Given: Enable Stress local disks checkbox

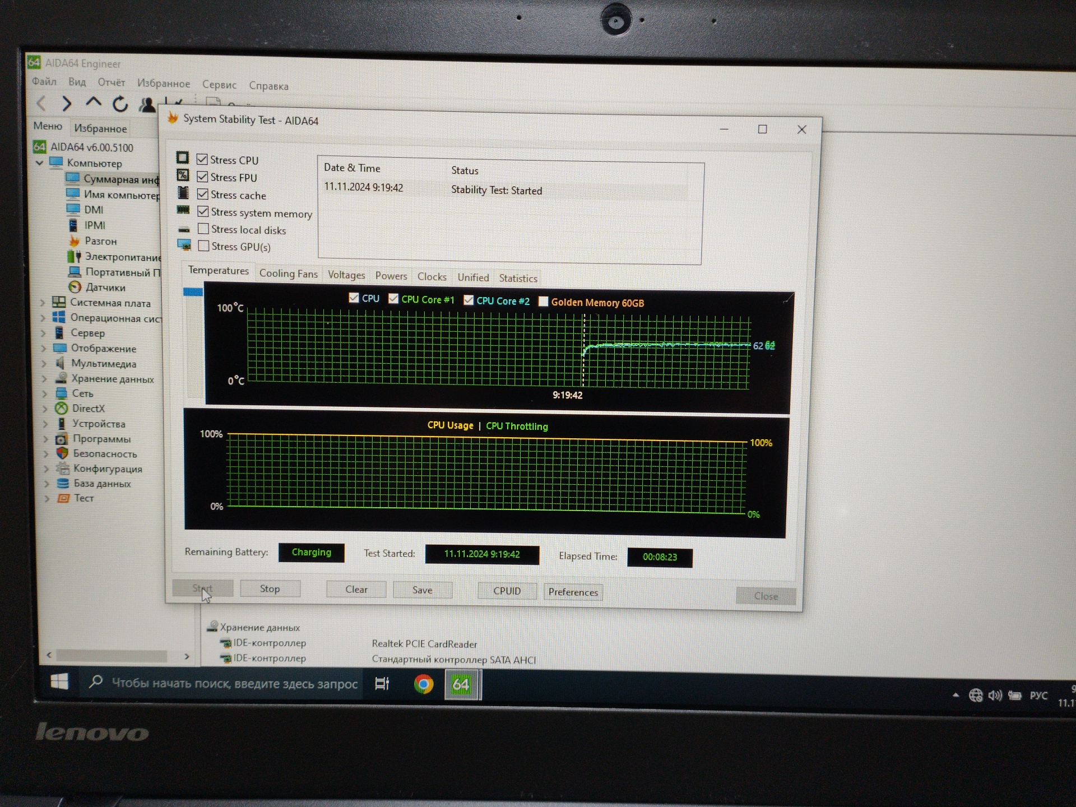Looking at the screenshot, I should click(x=203, y=229).
